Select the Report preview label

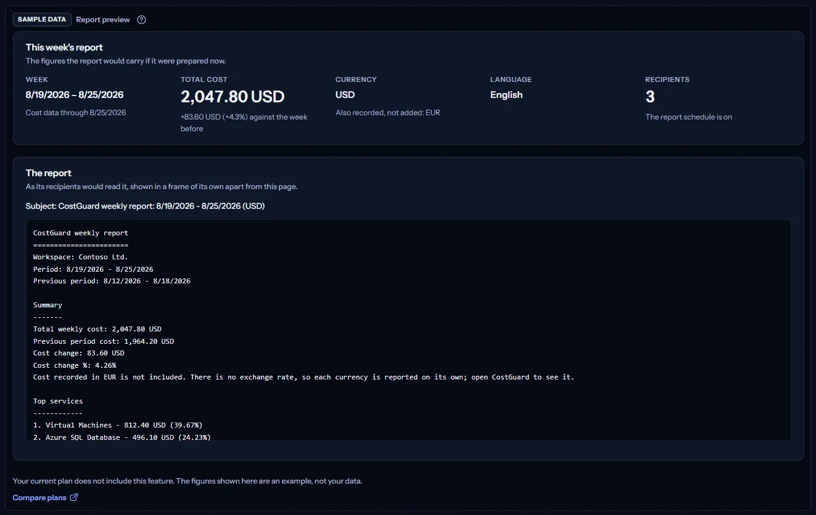[x=103, y=20]
